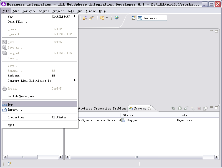Viewport: 222px width, 168px height.
Task: Click the Servers view pages icon
Action: (205, 108)
